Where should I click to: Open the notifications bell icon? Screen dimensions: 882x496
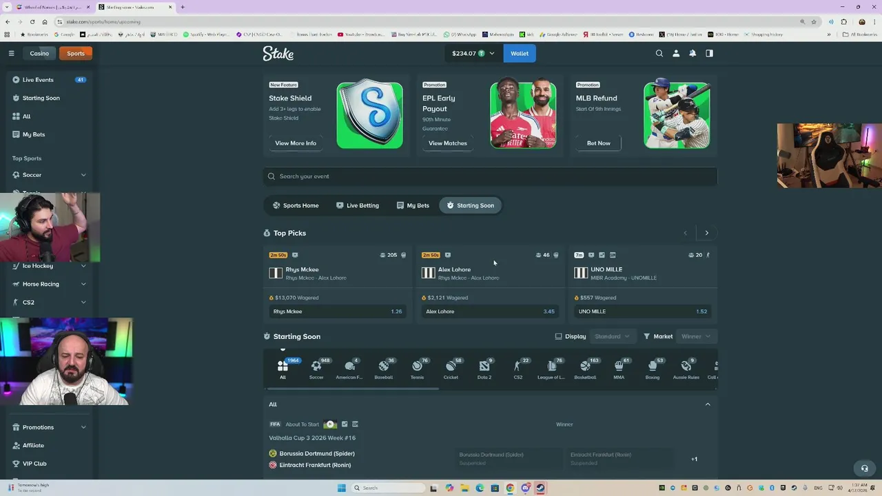tap(693, 53)
